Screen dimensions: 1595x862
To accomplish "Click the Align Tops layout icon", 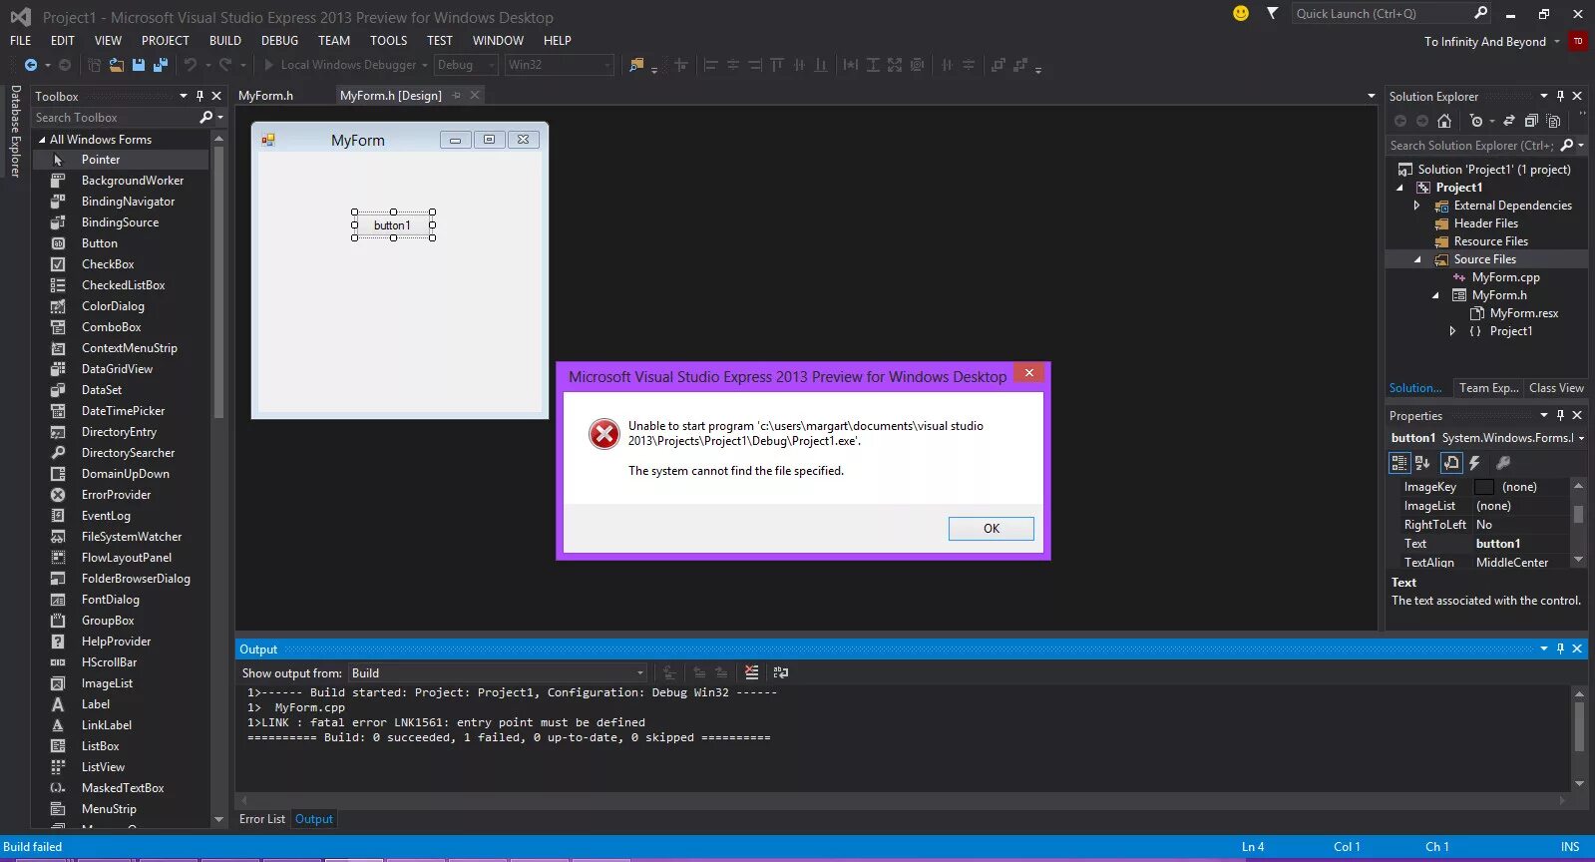I will [777, 65].
